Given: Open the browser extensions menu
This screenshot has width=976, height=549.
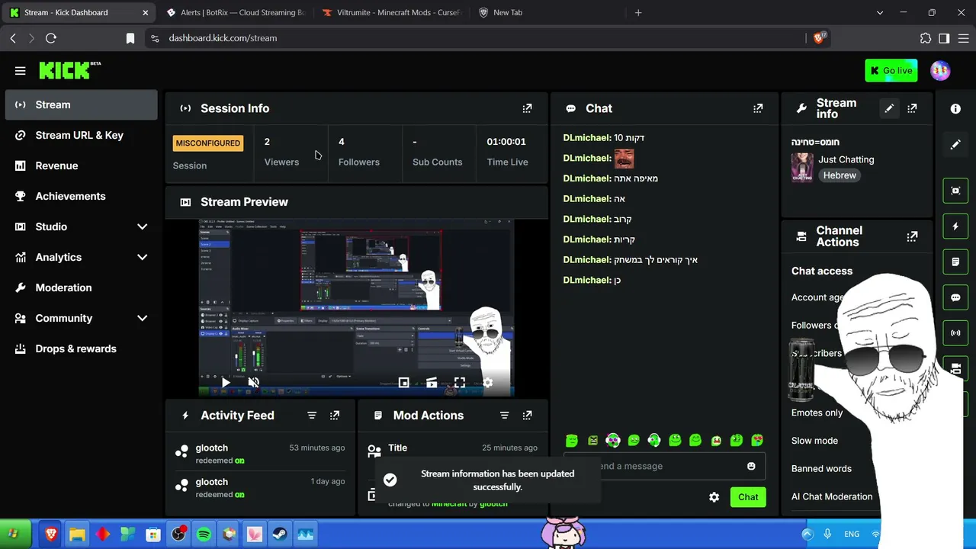Looking at the screenshot, I should coord(926,38).
